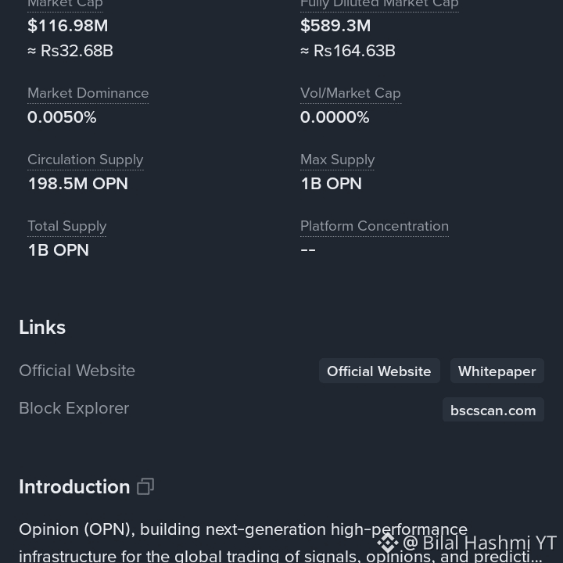
Task: Show the Vol/Market Cap label explanation
Action: click(350, 93)
